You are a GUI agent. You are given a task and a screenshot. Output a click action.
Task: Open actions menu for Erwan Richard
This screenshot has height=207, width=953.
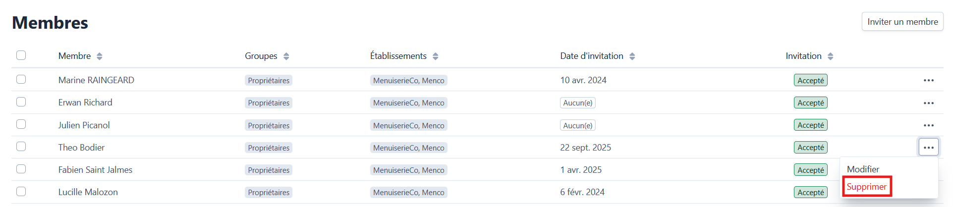(x=928, y=103)
